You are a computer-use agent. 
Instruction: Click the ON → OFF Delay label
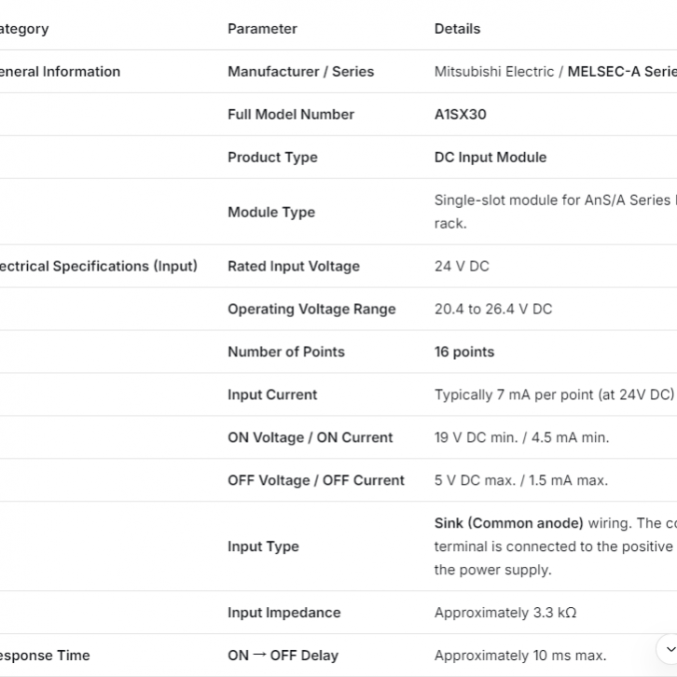(283, 656)
